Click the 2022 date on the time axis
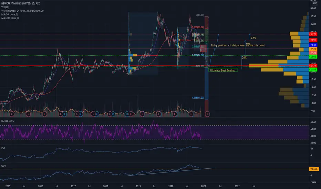This screenshot has width=321, height=189. pyautogui.click(x=237, y=186)
